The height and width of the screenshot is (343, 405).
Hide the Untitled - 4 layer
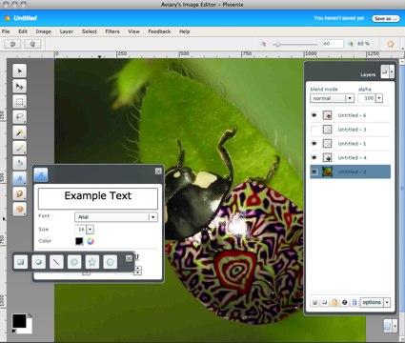[x=314, y=157]
